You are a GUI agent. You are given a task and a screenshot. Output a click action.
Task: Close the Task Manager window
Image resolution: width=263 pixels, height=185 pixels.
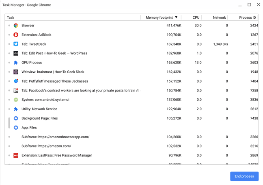coord(259,4)
